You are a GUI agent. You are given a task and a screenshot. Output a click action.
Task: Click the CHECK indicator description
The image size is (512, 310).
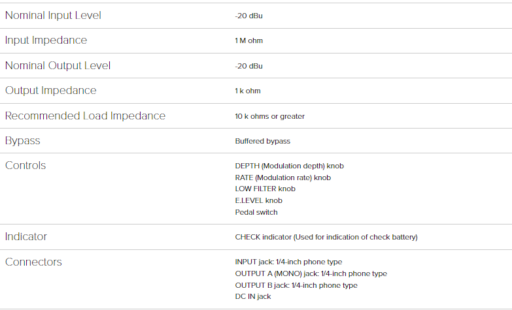pyautogui.click(x=326, y=237)
